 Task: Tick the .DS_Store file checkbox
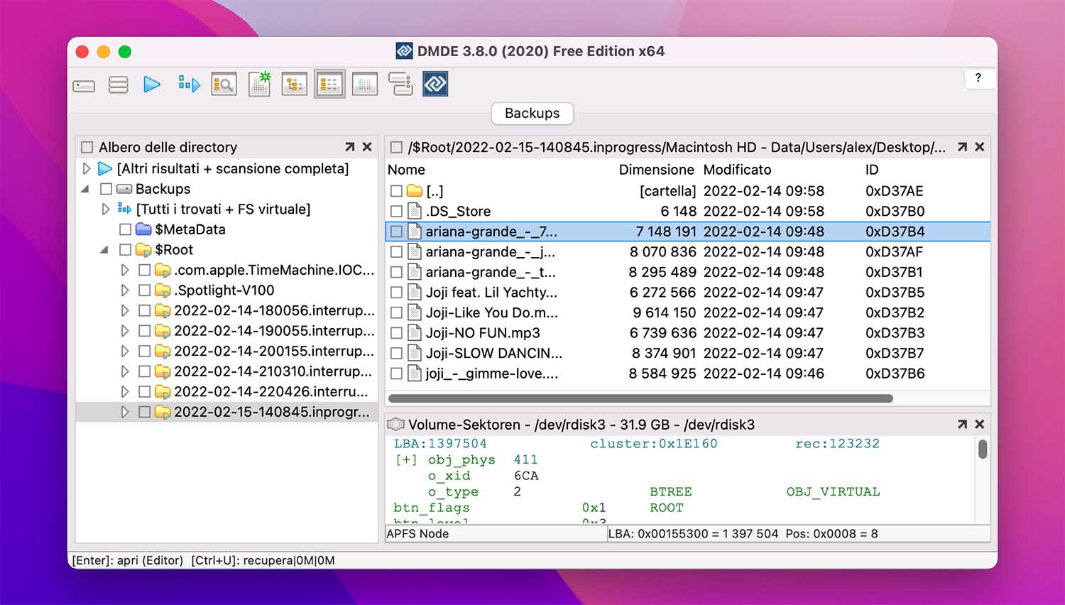397,211
